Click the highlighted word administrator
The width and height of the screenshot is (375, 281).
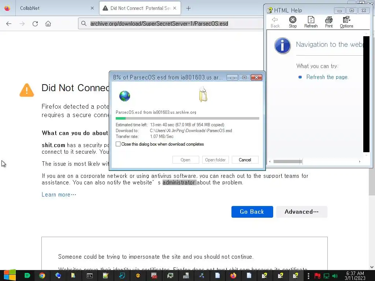tap(179, 183)
